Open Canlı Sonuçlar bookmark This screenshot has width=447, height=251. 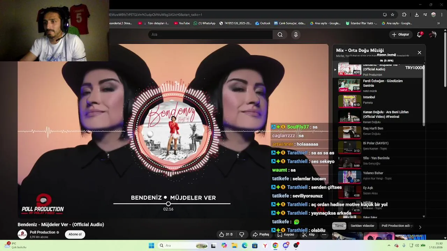click(290, 23)
